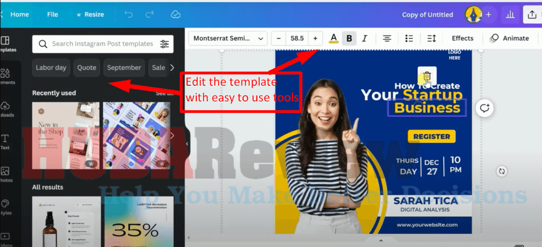Open the Photos sidebar tab
The height and width of the screenshot is (247, 542).
click(6, 174)
